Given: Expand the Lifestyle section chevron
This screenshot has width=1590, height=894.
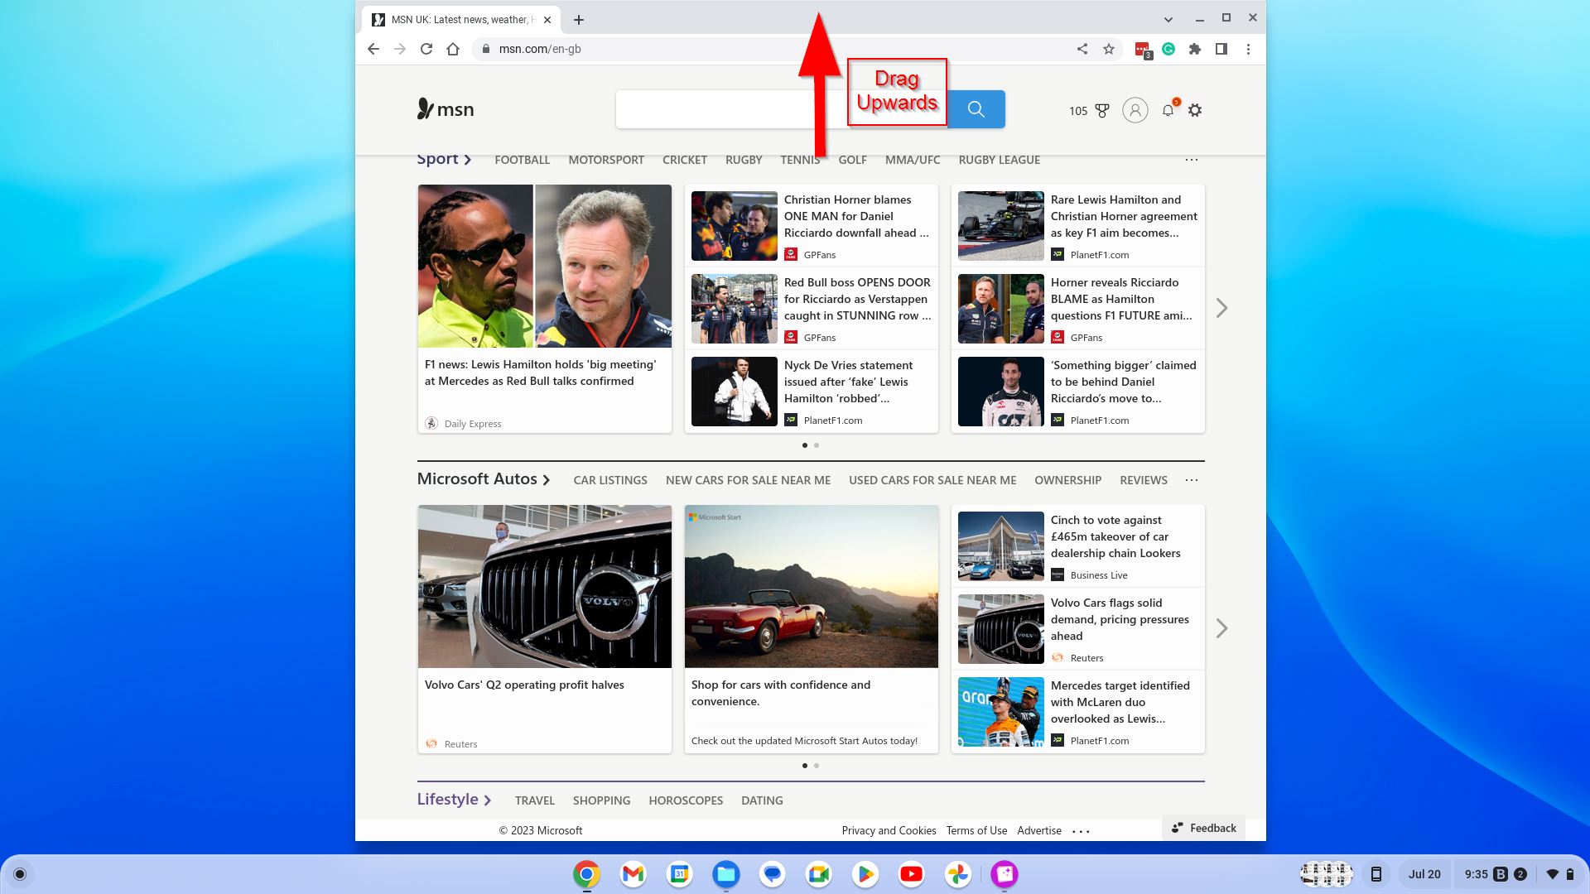Looking at the screenshot, I should (x=489, y=800).
